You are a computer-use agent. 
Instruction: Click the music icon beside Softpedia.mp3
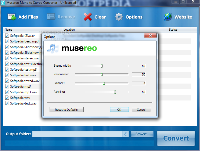click(7, 86)
